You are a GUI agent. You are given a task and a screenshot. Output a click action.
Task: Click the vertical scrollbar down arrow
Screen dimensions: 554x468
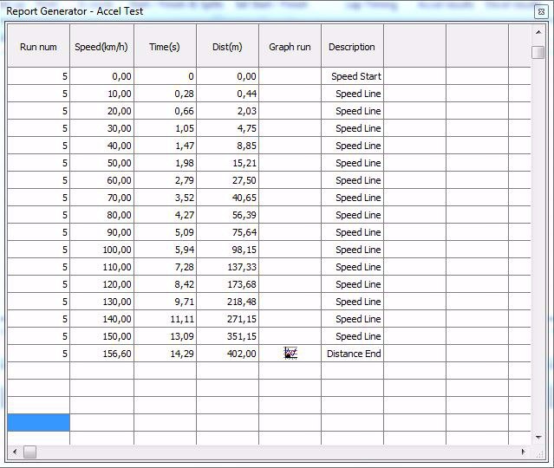[x=538, y=437]
